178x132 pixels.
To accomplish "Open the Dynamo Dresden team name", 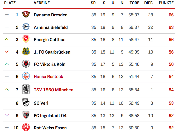I will (51, 15).
